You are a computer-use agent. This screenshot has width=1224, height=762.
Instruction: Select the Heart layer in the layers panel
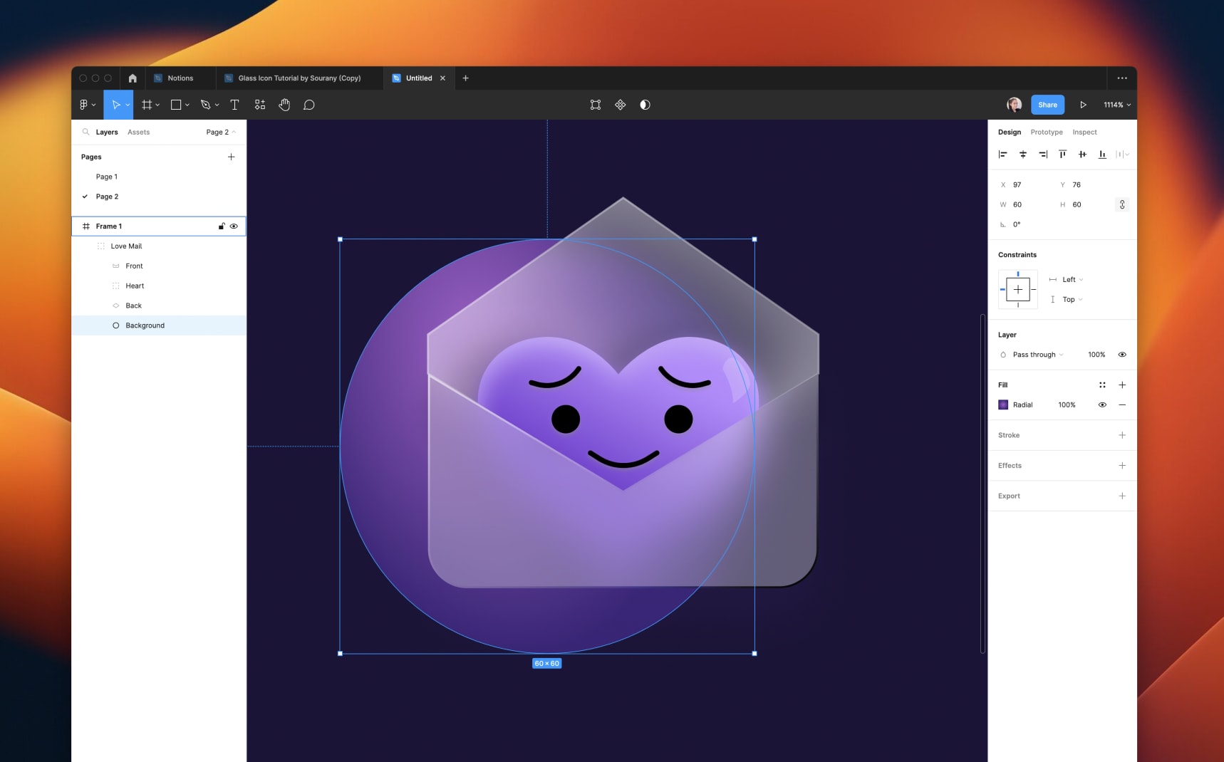point(135,286)
